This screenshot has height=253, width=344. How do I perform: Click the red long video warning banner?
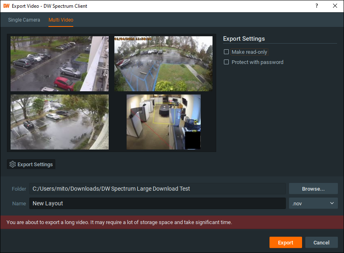click(x=172, y=222)
